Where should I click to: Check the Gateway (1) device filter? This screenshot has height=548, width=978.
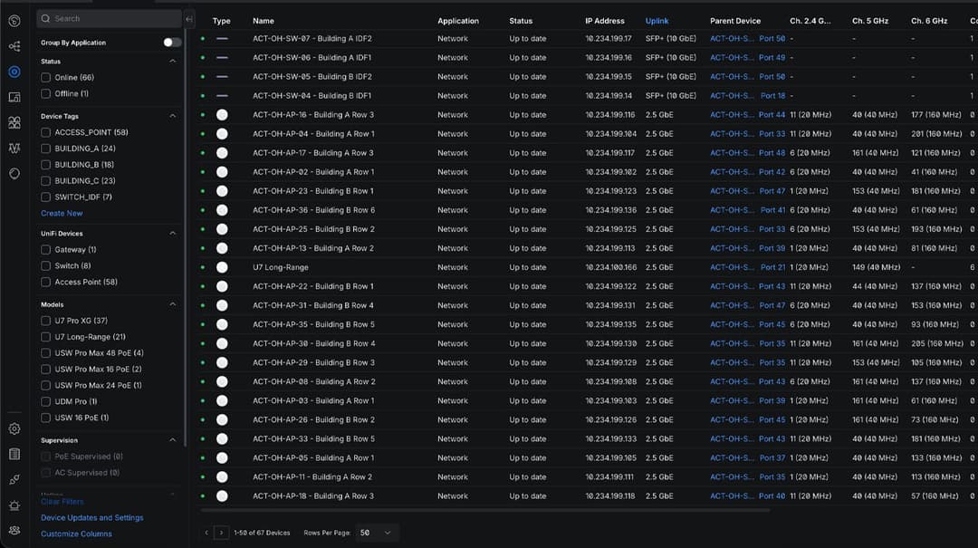[x=45, y=250]
